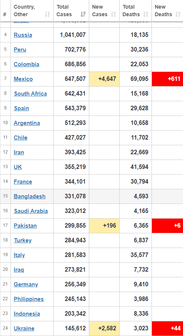Viewport: 183px width, 336px height.
Task: Click Pakistan's red +6 new deaths cell
Action: tap(167, 226)
